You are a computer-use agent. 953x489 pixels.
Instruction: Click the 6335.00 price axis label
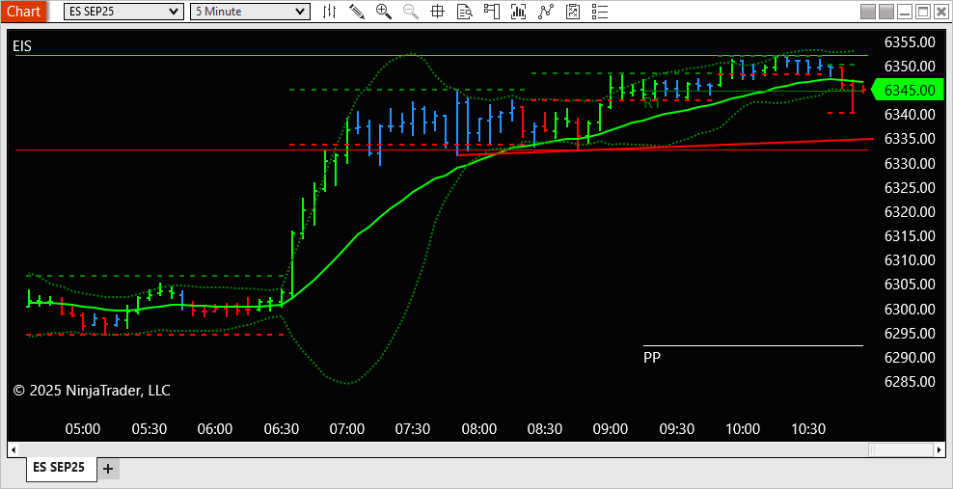(x=910, y=139)
